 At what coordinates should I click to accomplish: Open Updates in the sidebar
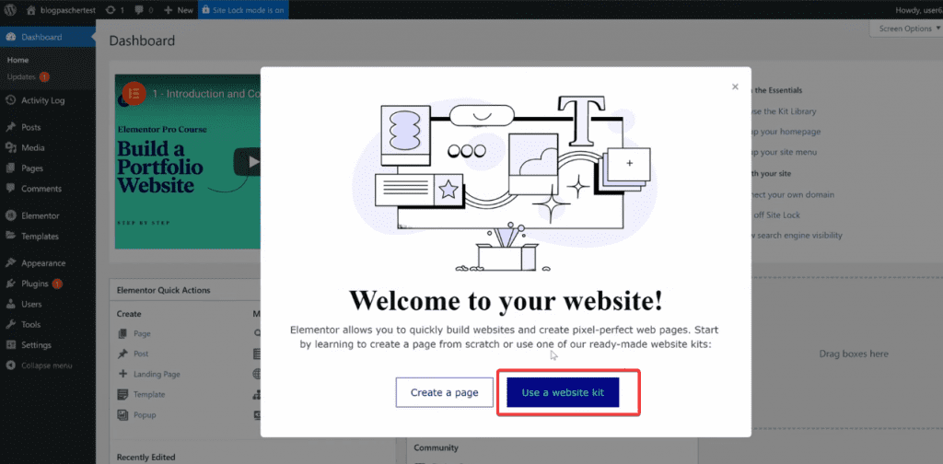pyautogui.click(x=29, y=77)
